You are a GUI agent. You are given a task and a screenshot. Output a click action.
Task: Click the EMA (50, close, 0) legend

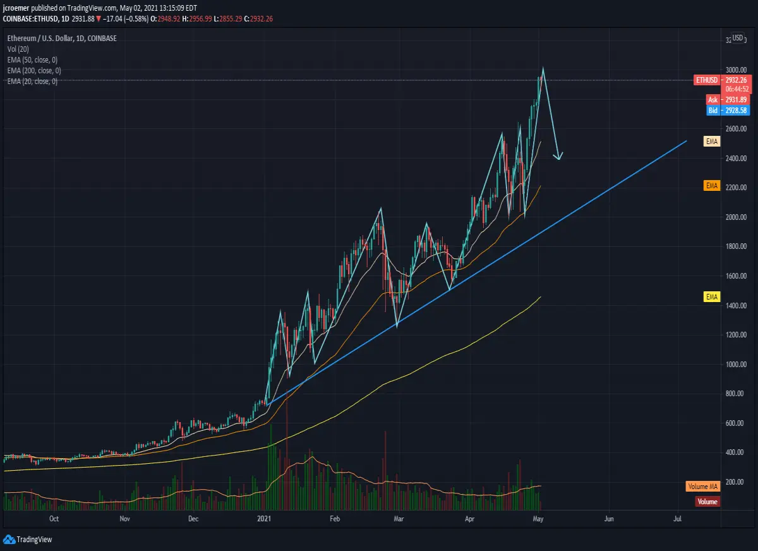click(x=33, y=60)
